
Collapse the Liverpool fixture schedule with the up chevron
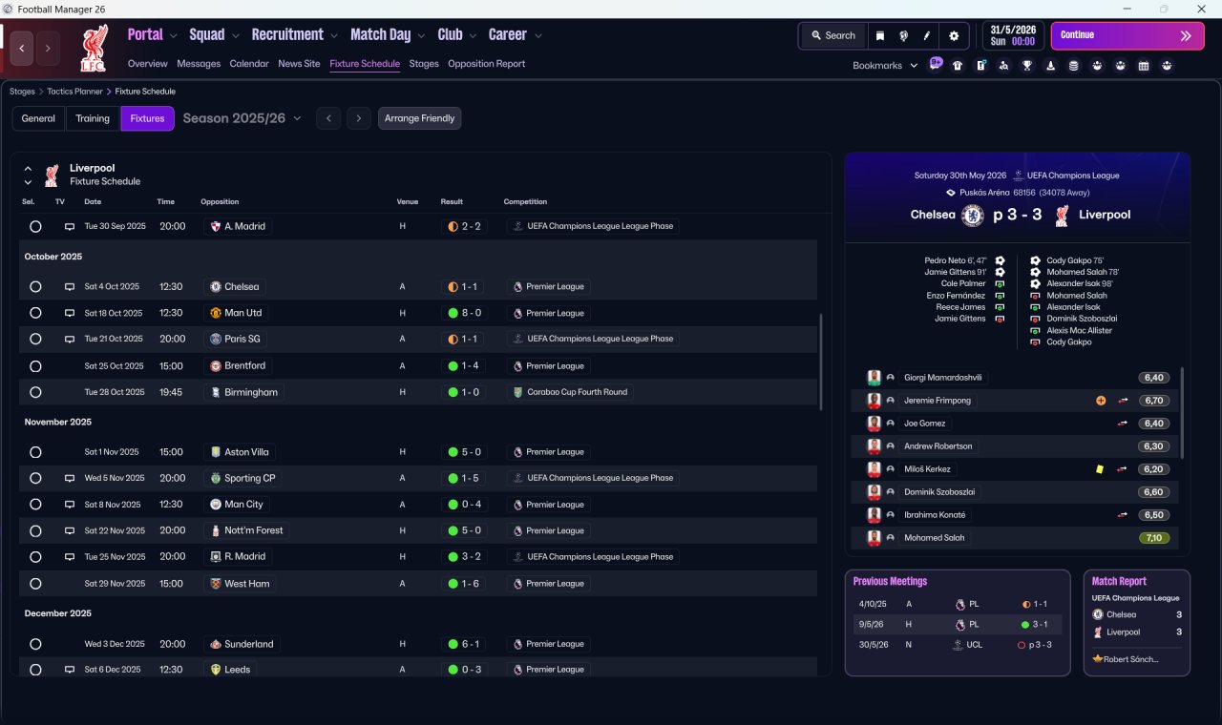point(28,168)
